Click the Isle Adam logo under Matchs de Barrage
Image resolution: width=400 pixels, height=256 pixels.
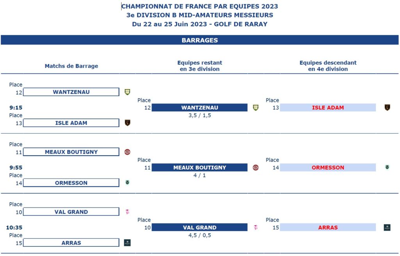pyautogui.click(x=127, y=123)
